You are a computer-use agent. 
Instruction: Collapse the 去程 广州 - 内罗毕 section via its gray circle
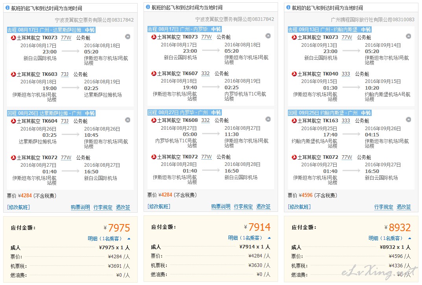point(268,36)
